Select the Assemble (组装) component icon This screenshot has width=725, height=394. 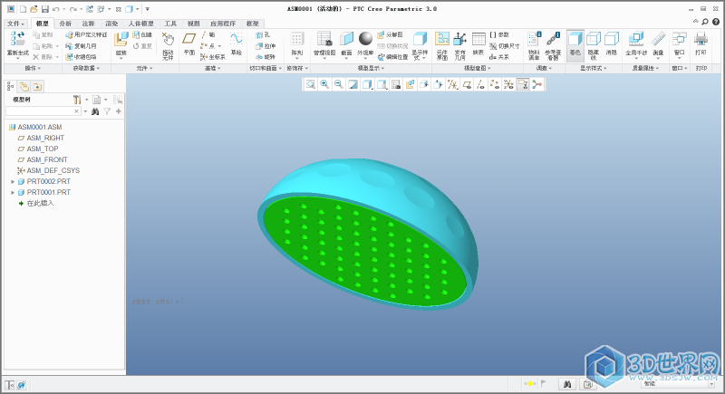[121, 39]
